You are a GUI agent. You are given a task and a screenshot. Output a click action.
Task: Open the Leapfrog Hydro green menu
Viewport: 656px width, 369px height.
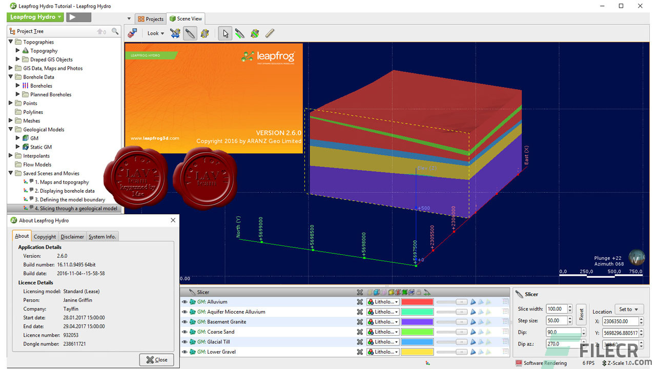coord(35,17)
